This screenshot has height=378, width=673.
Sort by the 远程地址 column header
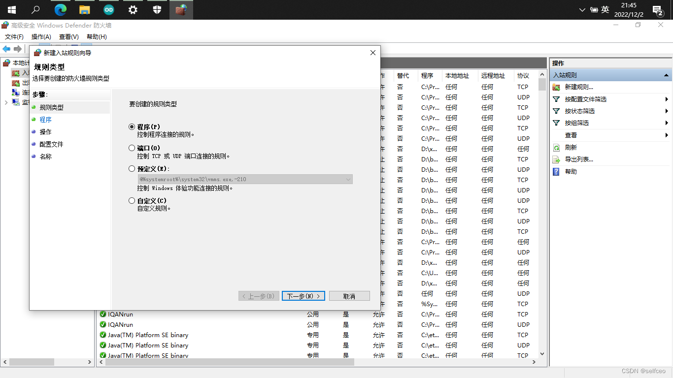click(493, 76)
